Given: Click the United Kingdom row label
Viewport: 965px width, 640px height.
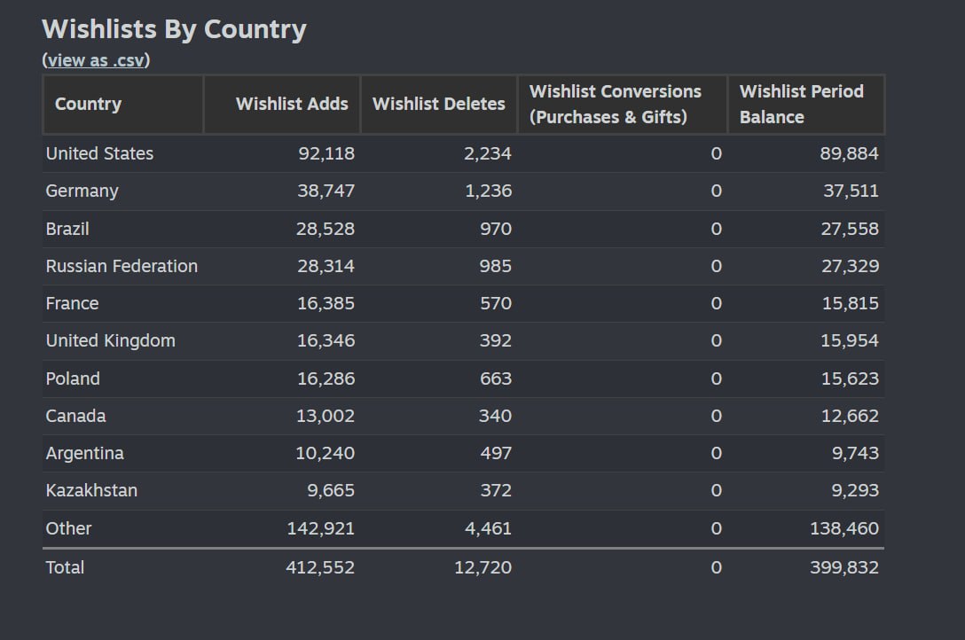Looking at the screenshot, I should (x=110, y=340).
